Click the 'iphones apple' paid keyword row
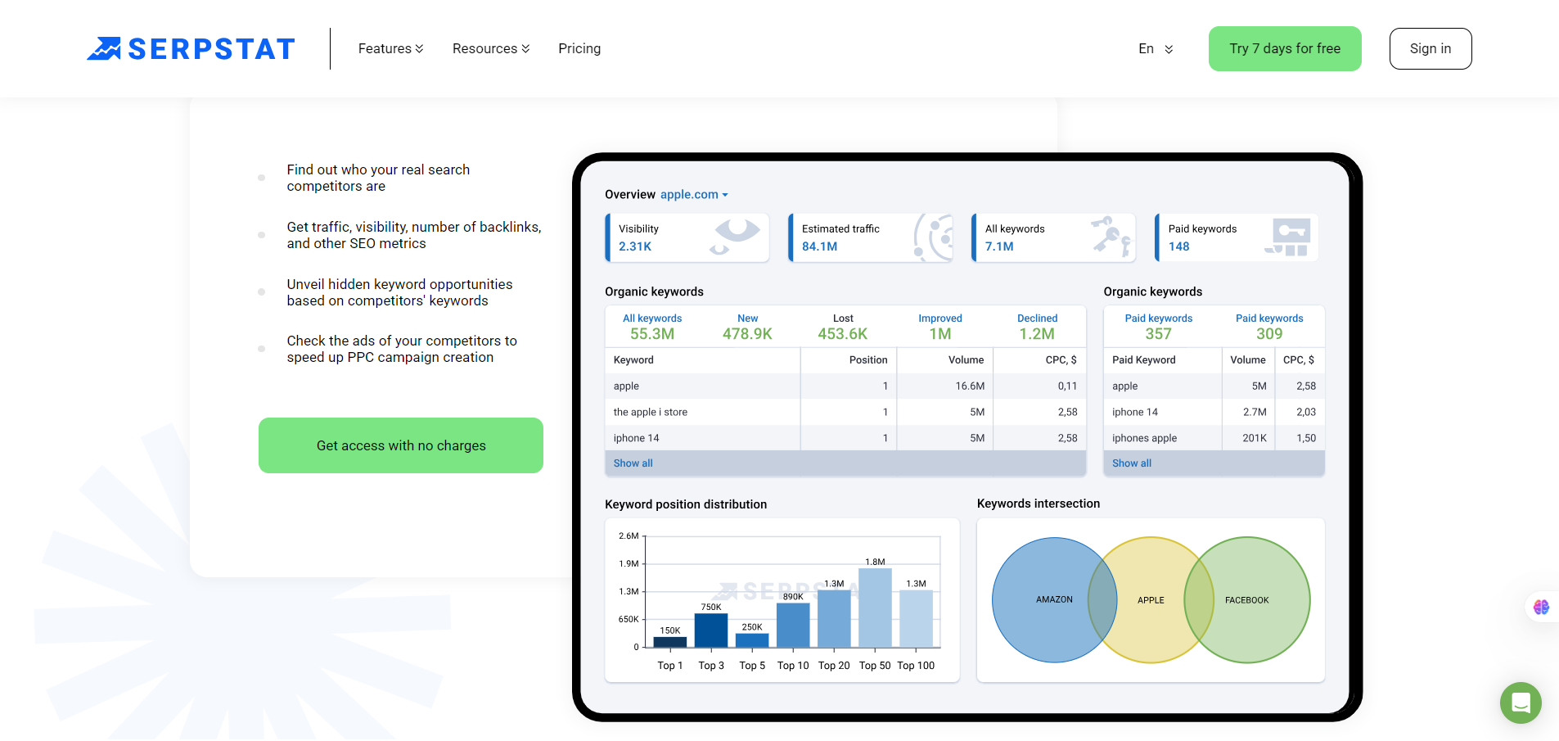 click(x=1214, y=438)
